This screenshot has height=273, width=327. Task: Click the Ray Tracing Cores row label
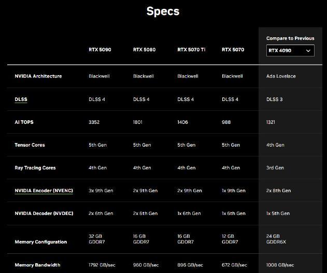coord(35,168)
